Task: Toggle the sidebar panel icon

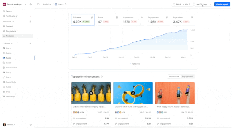Action: pyautogui.click(x=38, y=4)
